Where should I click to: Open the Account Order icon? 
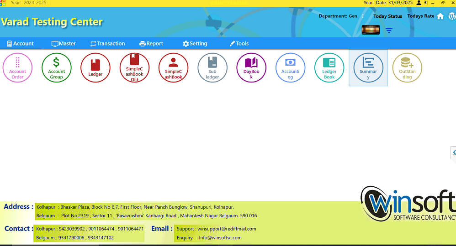click(x=17, y=67)
